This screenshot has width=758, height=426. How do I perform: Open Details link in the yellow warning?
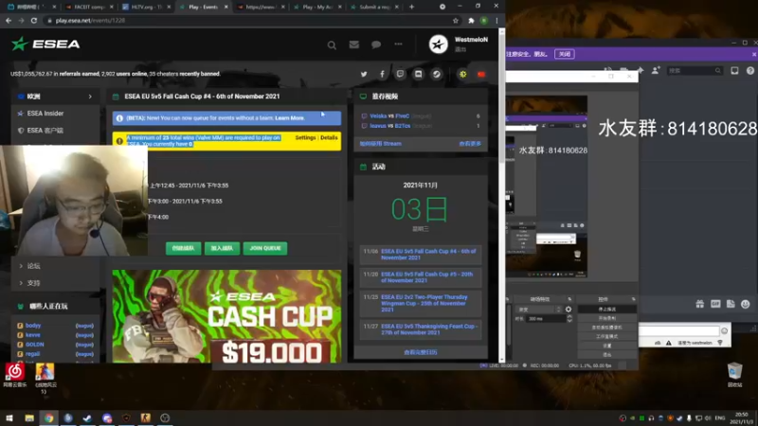click(329, 137)
